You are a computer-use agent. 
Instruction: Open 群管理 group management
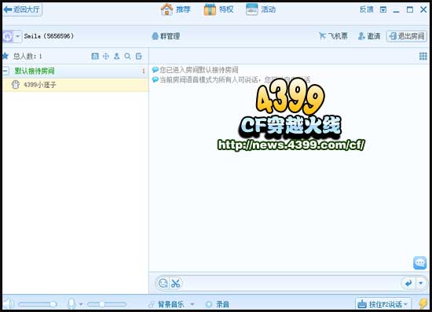point(166,36)
